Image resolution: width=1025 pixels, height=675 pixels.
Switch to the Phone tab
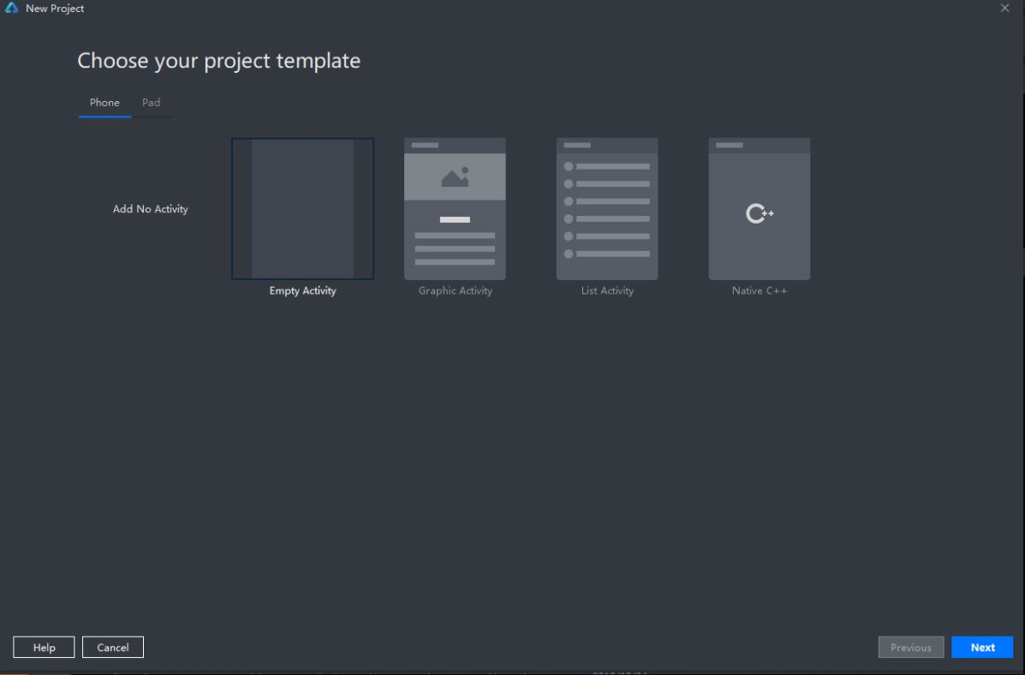(104, 103)
